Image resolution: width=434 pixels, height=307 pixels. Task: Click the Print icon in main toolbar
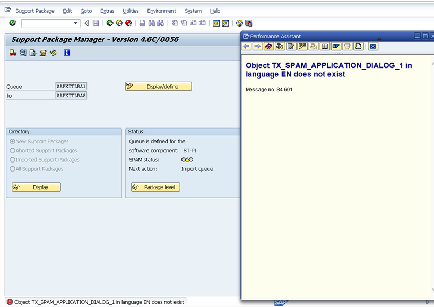pyautogui.click(x=142, y=23)
